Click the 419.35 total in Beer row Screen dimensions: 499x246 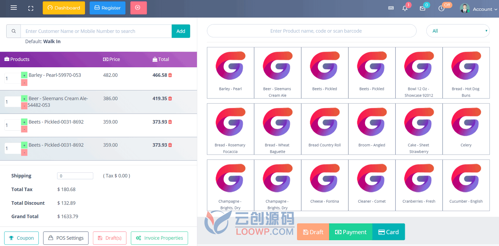[160, 98]
